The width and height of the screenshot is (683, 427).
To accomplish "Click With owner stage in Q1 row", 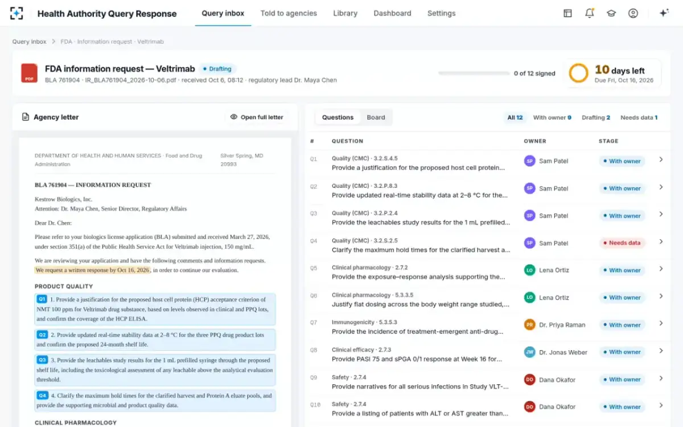I will [622, 161].
